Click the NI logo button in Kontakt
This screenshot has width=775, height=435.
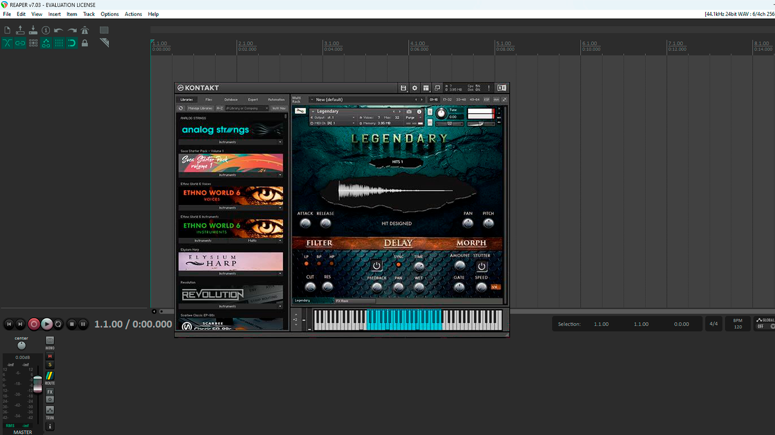(502, 88)
